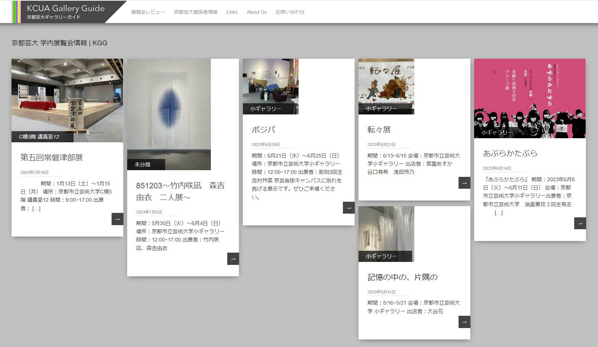Image resolution: width=598 pixels, height=347 pixels.
Task: Click arrow button on 転々展 card
Action: coord(464,183)
